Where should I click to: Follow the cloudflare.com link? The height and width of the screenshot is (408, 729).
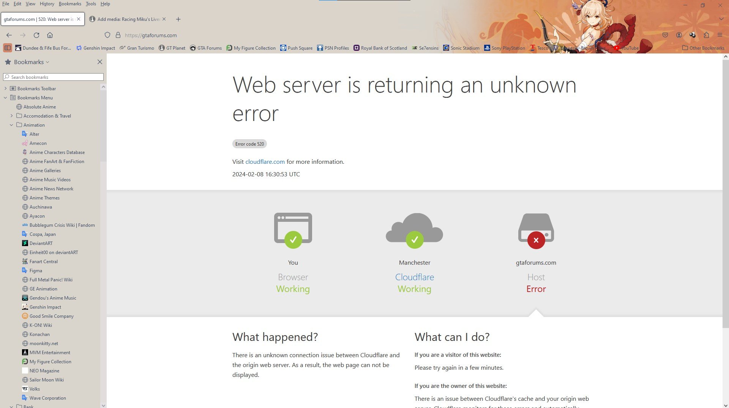(265, 162)
